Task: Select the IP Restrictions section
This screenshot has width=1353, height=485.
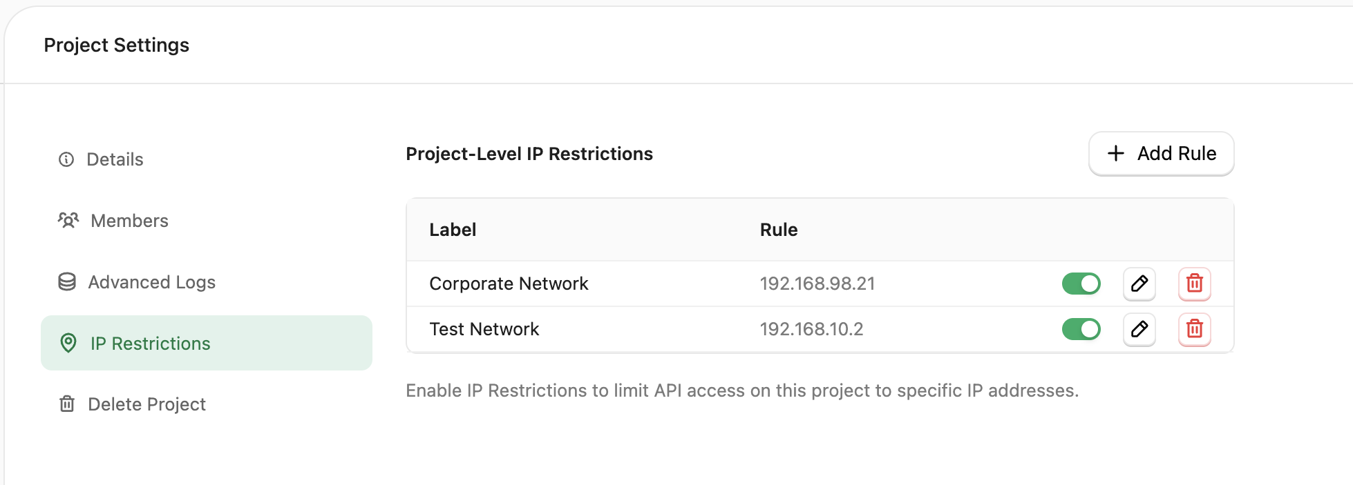Action: coord(207,343)
